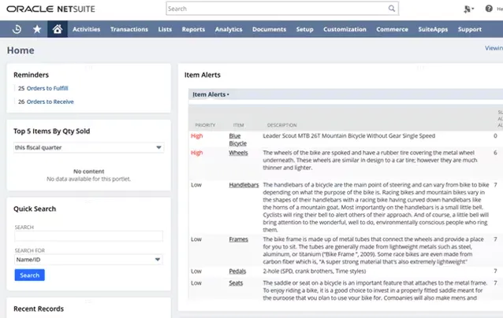
Task: Open the Handlebars item link
Action: [x=244, y=184]
